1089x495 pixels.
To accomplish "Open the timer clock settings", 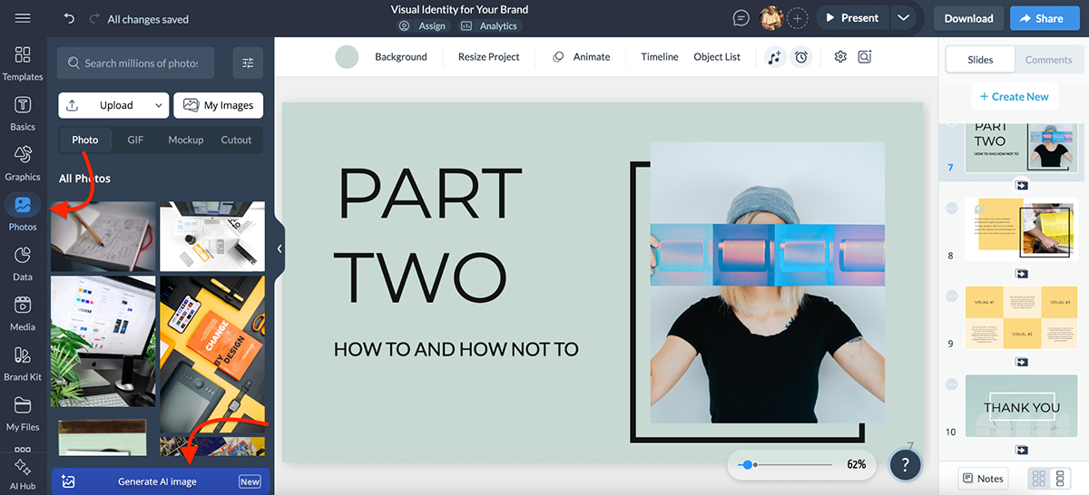I will (801, 56).
